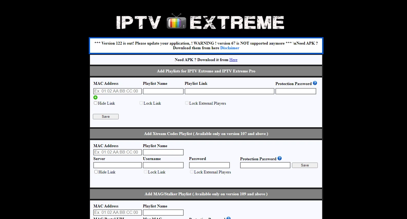Open the Disclaimer link
The image size is (407, 219).
click(230, 48)
